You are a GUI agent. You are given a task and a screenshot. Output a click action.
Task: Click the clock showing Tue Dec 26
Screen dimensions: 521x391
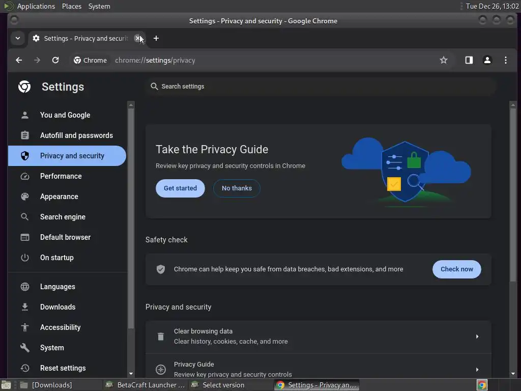pyautogui.click(x=492, y=6)
